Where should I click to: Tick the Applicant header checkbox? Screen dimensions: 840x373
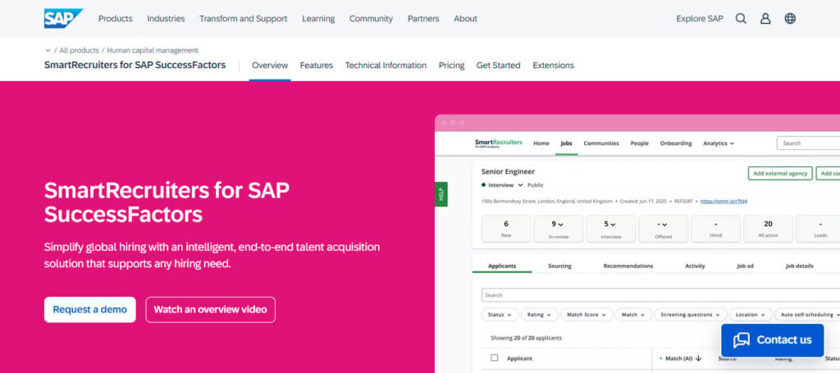495,358
